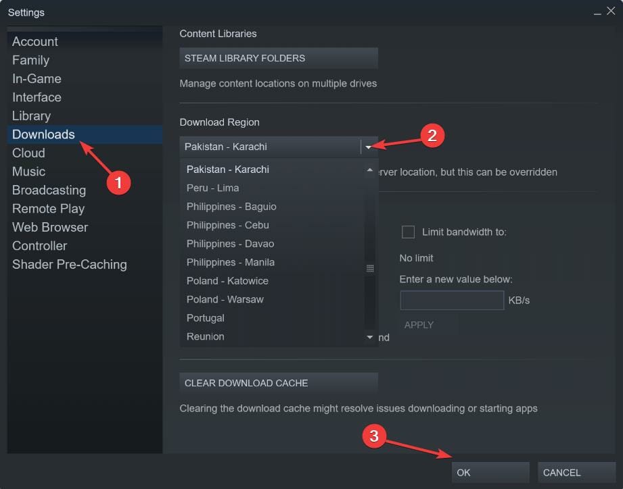
Task: Click the Clear Download Cache button
Action: pyautogui.click(x=279, y=384)
